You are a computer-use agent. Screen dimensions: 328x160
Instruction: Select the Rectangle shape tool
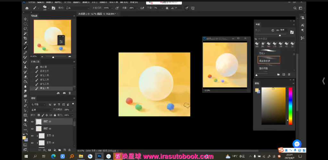(25, 115)
